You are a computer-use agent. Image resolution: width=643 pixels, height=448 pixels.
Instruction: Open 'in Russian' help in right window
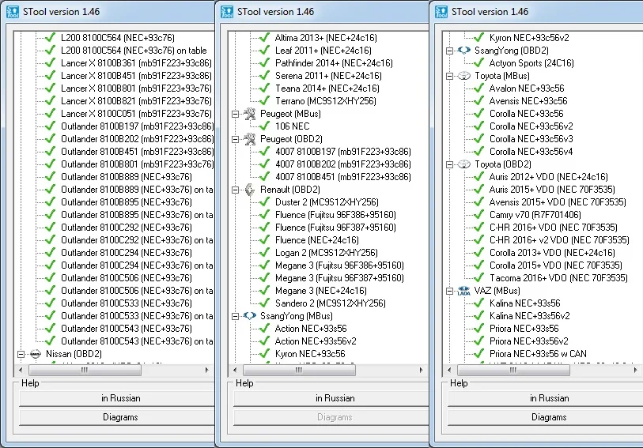[x=546, y=398]
